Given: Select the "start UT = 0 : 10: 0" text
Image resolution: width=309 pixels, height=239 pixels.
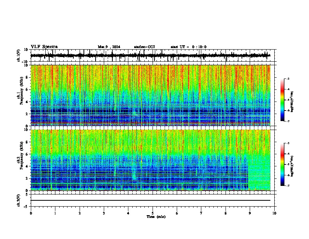Looking at the screenshot, I should (x=188, y=47).
